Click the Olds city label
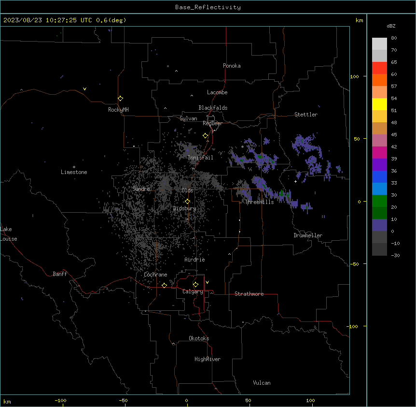This screenshot has width=416, height=407. click(187, 190)
